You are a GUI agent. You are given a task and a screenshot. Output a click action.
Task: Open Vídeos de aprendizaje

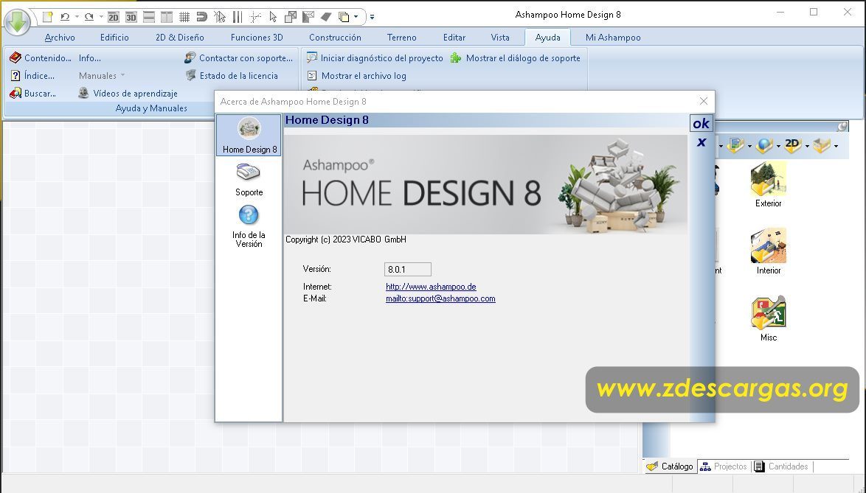coord(128,93)
